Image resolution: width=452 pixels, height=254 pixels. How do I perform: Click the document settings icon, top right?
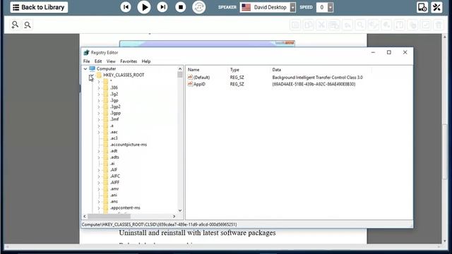(x=422, y=7)
